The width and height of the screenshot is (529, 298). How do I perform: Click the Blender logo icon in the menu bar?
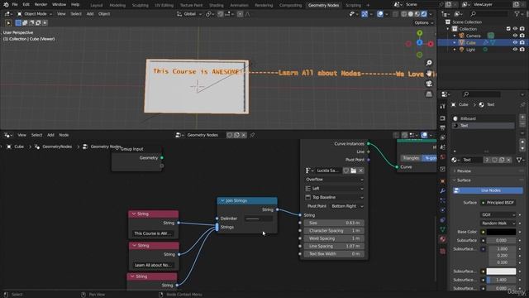point(6,5)
